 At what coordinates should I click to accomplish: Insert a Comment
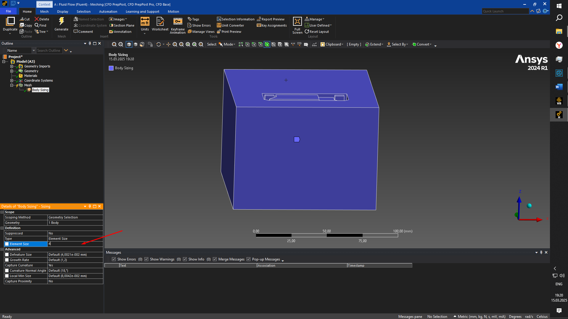tap(83, 32)
